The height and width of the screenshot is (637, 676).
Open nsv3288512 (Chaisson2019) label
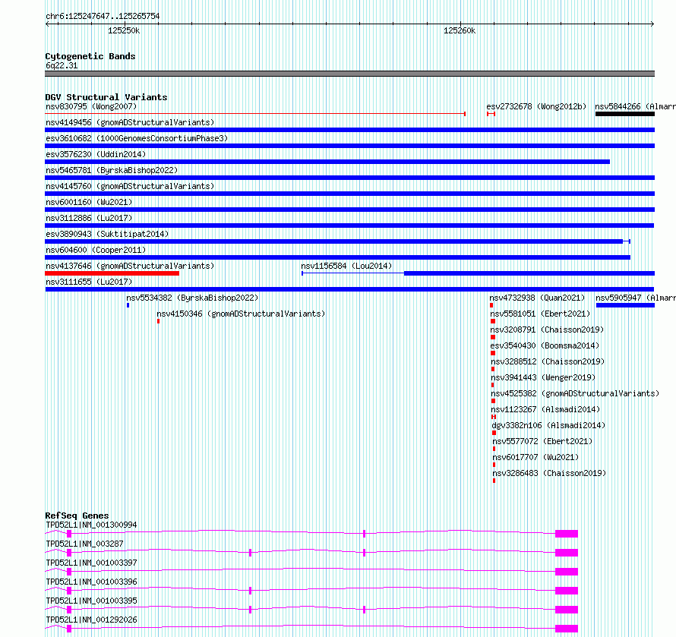[x=548, y=361]
